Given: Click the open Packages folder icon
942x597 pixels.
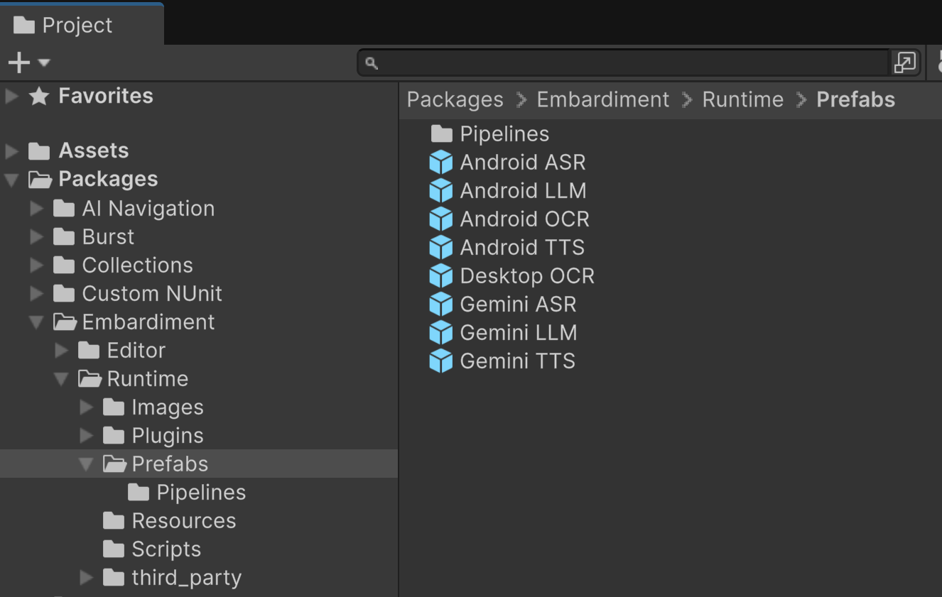Looking at the screenshot, I should point(40,180).
